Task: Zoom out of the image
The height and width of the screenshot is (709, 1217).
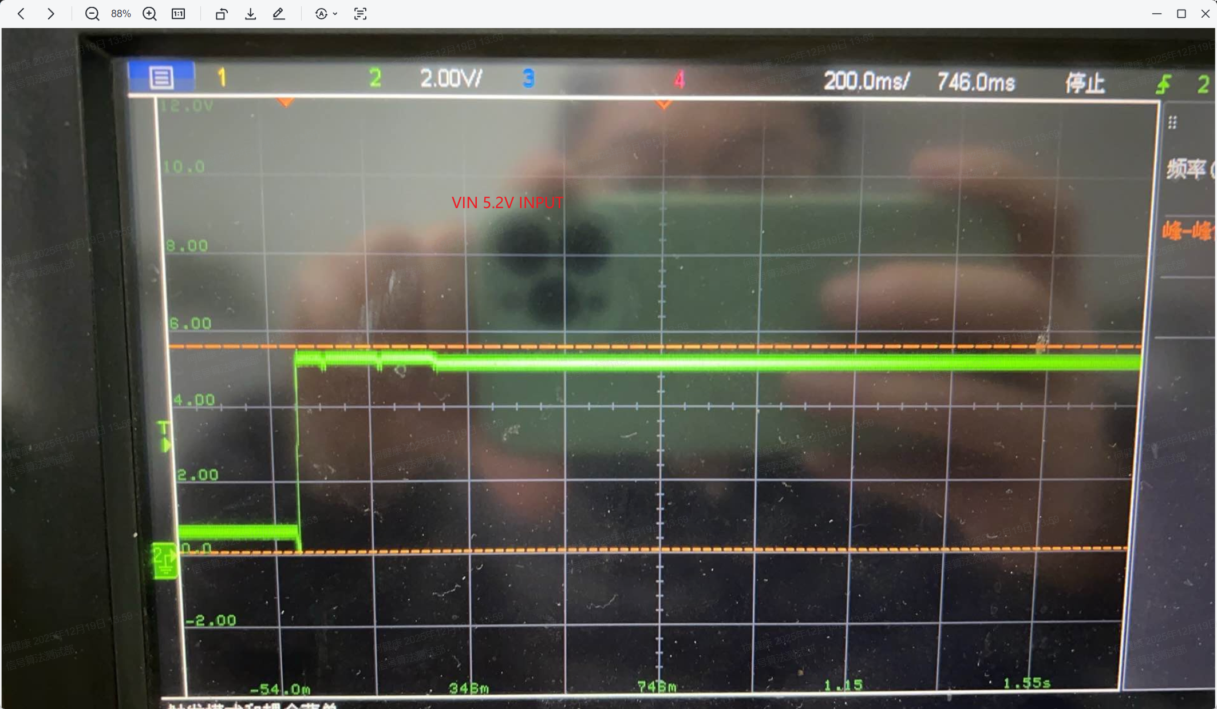Action: coord(92,14)
